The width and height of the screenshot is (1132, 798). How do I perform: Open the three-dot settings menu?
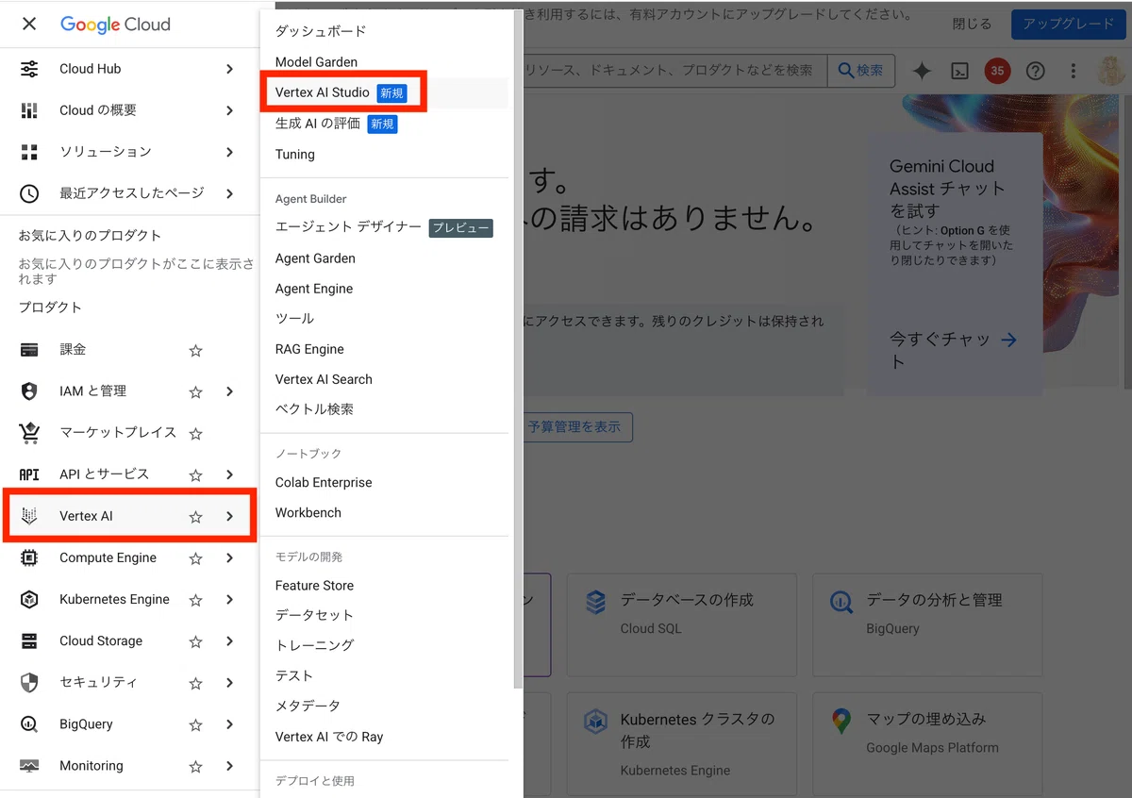(x=1073, y=71)
